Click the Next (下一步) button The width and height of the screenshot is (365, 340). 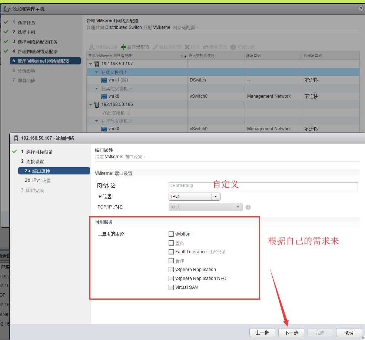tap(291, 333)
